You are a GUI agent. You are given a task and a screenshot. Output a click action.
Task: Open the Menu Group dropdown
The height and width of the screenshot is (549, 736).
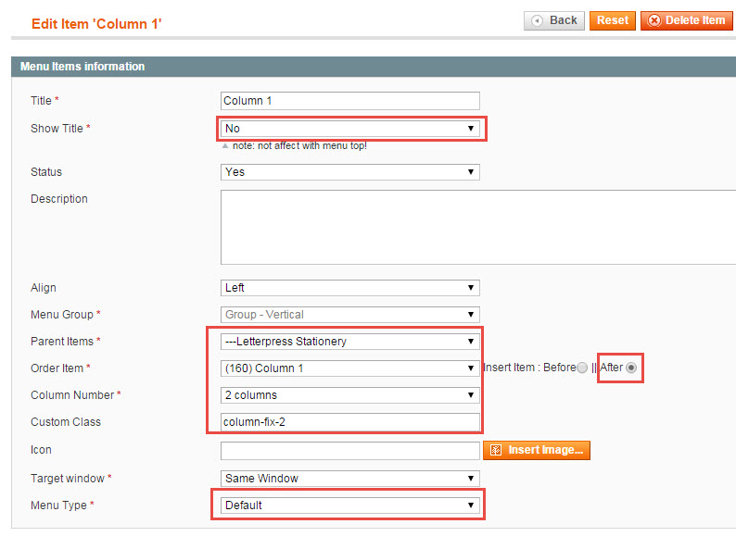[350, 315]
